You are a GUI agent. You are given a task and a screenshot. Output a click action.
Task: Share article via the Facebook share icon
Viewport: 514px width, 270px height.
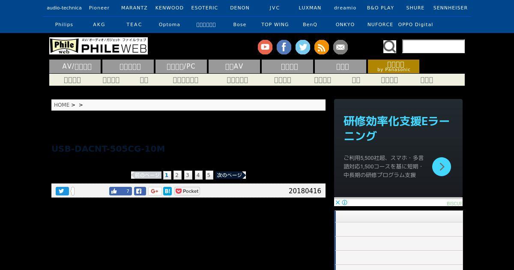click(x=140, y=191)
